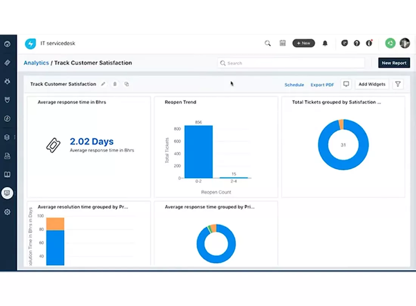Open notifications bell icon
The width and height of the screenshot is (416, 306).
pos(325,43)
